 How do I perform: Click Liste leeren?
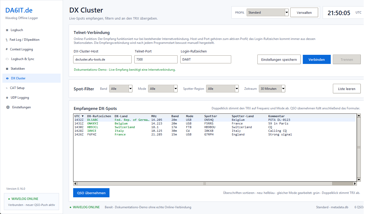click(347, 89)
